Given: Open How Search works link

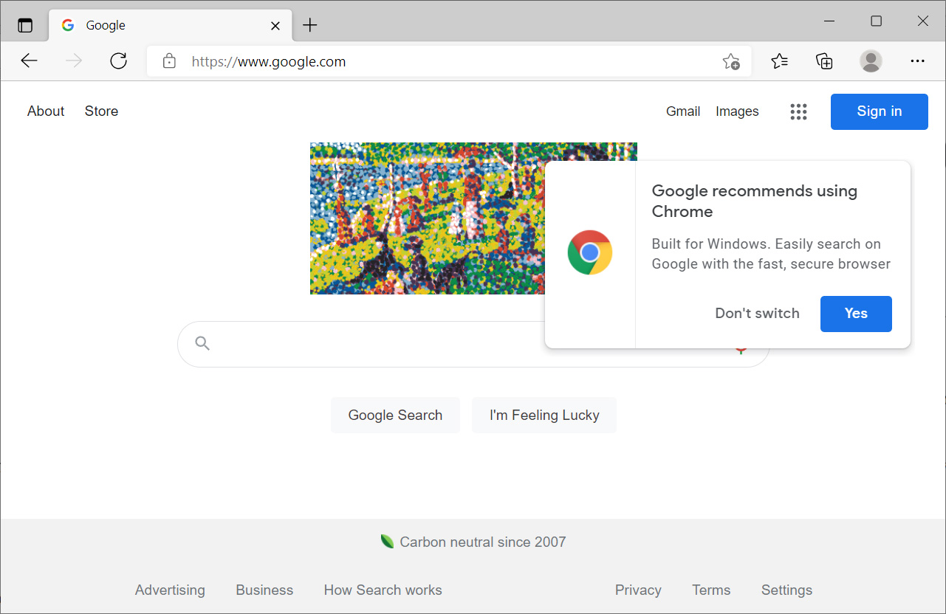Looking at the screenshot, I should (x=383, y=590).
